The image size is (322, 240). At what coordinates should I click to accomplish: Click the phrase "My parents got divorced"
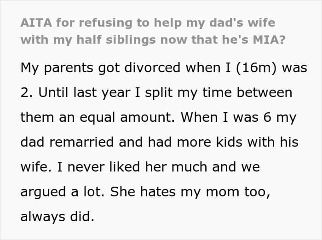[x=100, y=68]
